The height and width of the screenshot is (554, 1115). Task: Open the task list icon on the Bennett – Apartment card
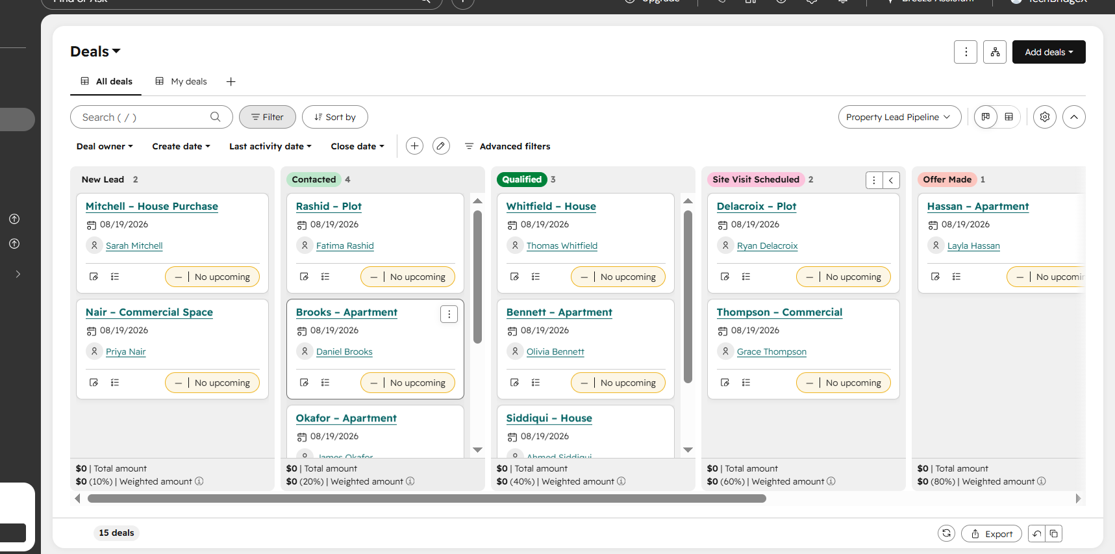(536, 383)
